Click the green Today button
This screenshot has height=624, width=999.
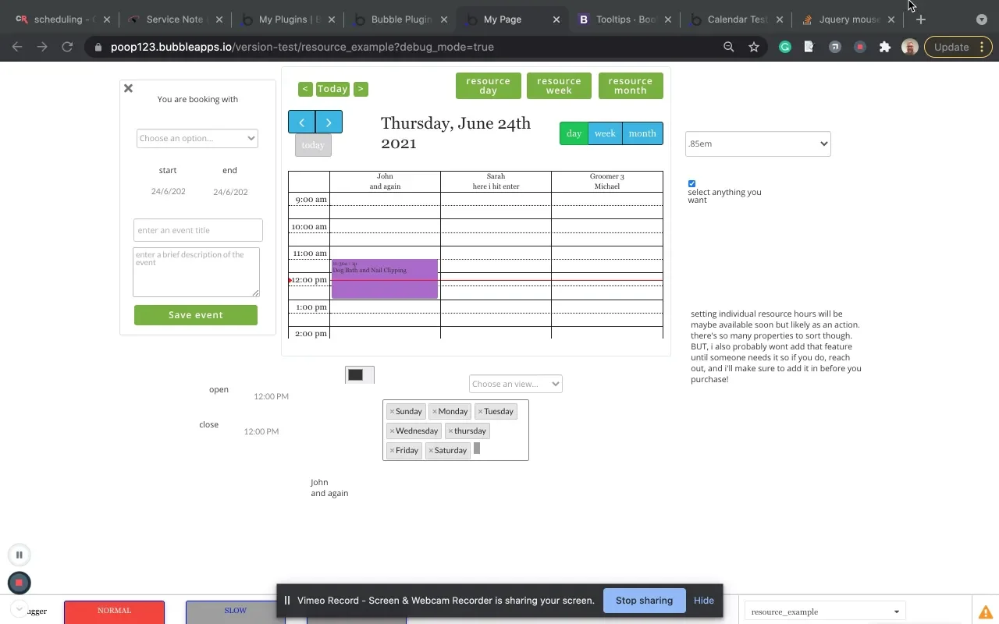(x=332, y=89)
